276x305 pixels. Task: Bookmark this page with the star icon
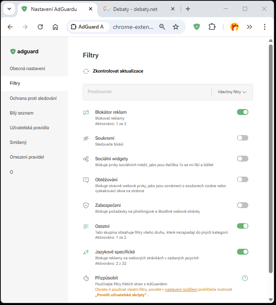(176, 27)
